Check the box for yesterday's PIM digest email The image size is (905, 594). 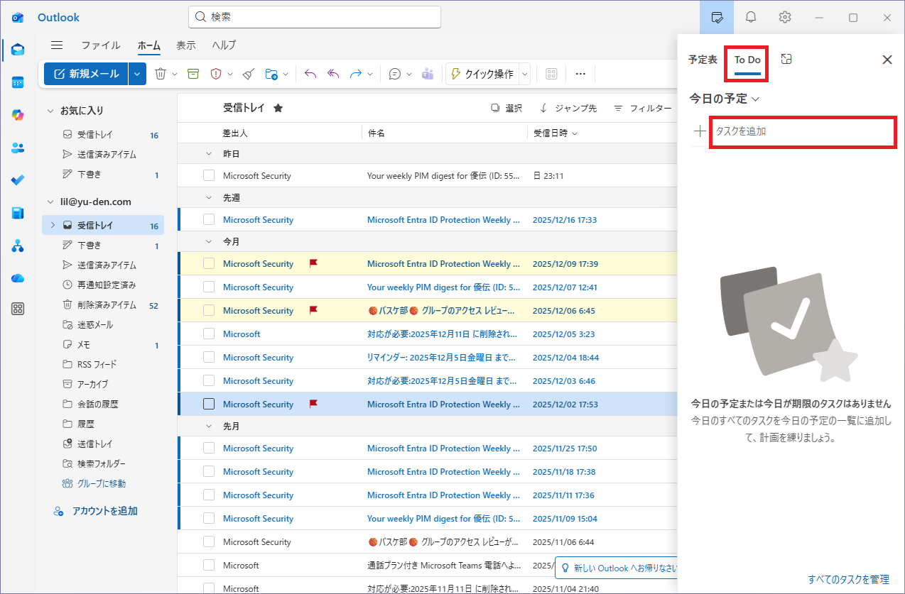[x=209, y=176]
